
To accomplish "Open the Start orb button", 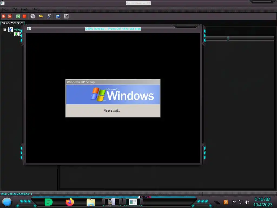I will (x=7, y=202).
